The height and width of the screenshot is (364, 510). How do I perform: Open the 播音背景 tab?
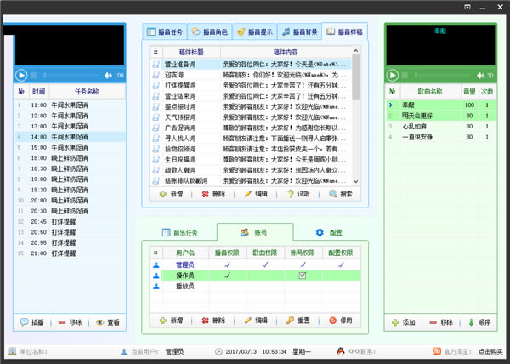click(x=299, y=31)
